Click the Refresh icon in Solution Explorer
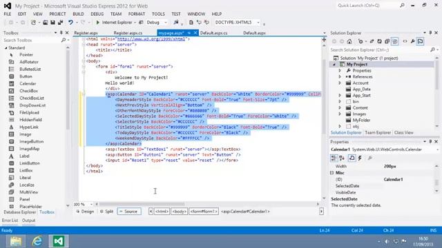The height and width of the screenshot is (248, 442). pos(379,41)
